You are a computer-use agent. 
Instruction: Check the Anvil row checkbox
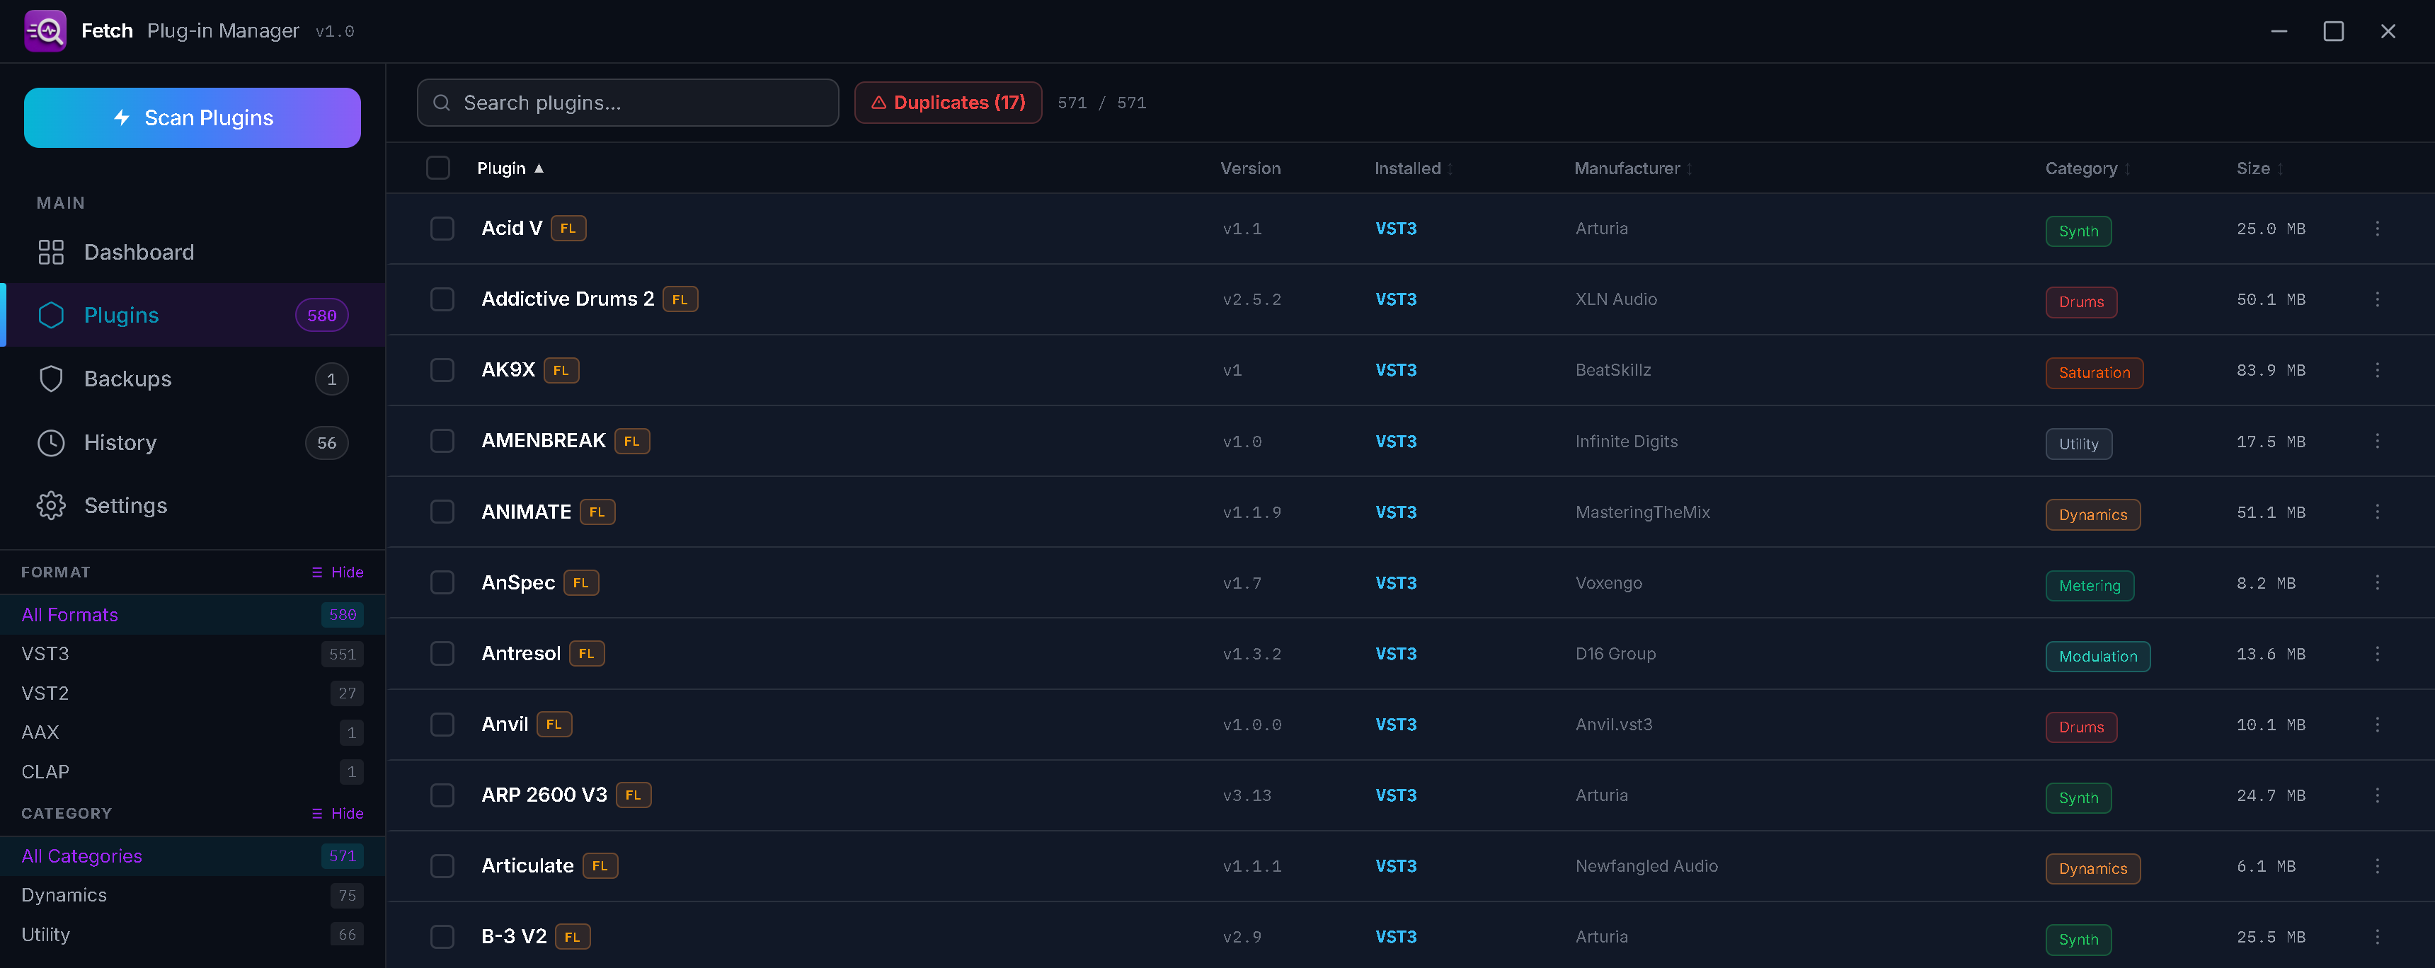click(x=442, y=725)
